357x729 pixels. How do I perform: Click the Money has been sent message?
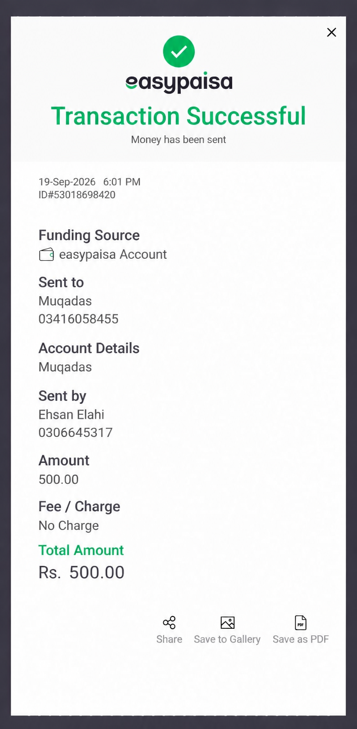tap(178, 139)
